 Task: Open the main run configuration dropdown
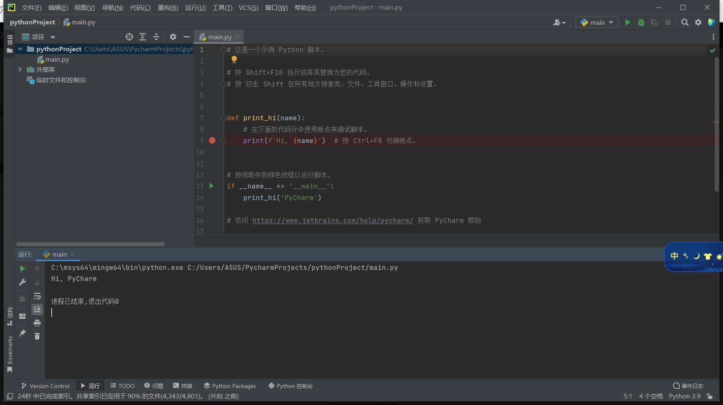pos(597,22)
